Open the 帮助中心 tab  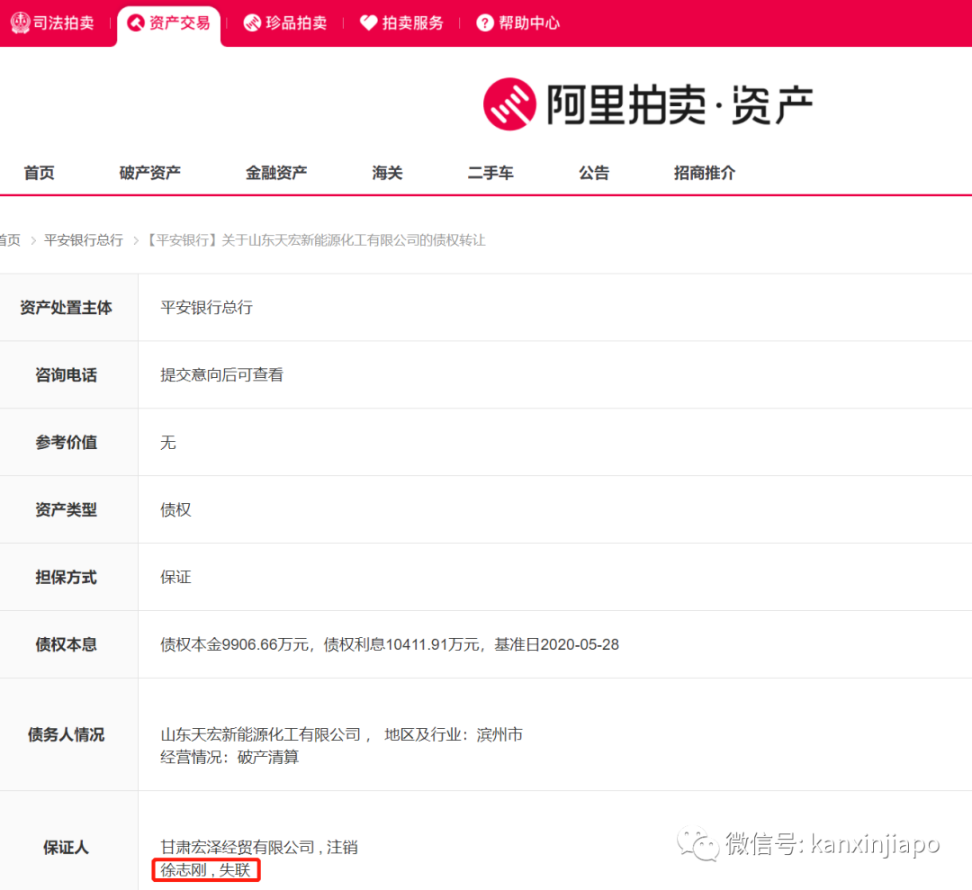click(529, 22)
